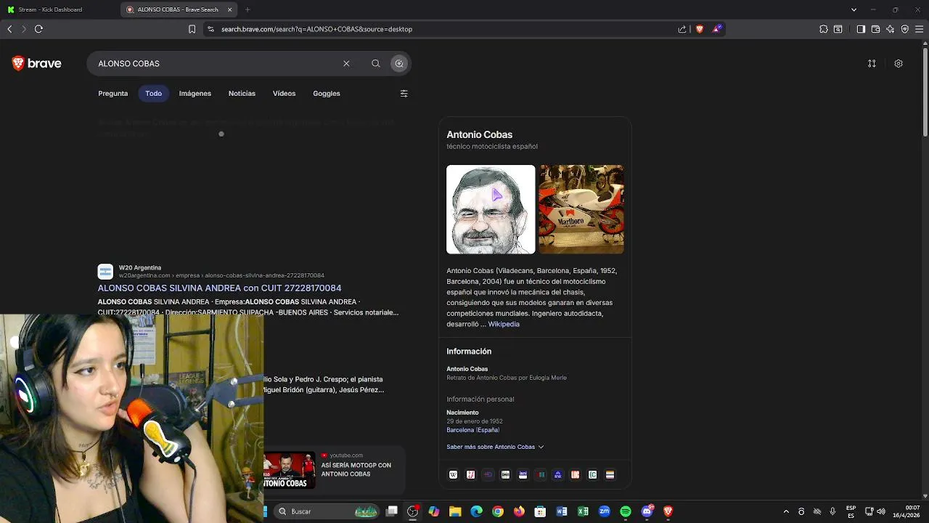Viewport: 929px width, 523px height.
Task: Go back to previous page
Action: 9,29
